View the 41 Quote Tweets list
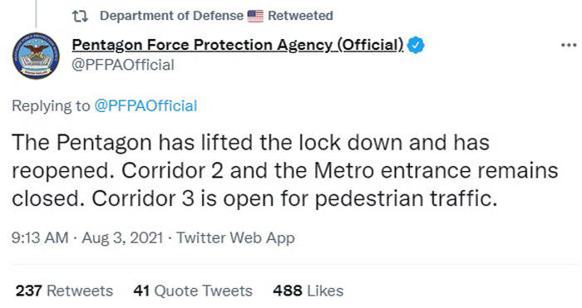 click(193, 291)
